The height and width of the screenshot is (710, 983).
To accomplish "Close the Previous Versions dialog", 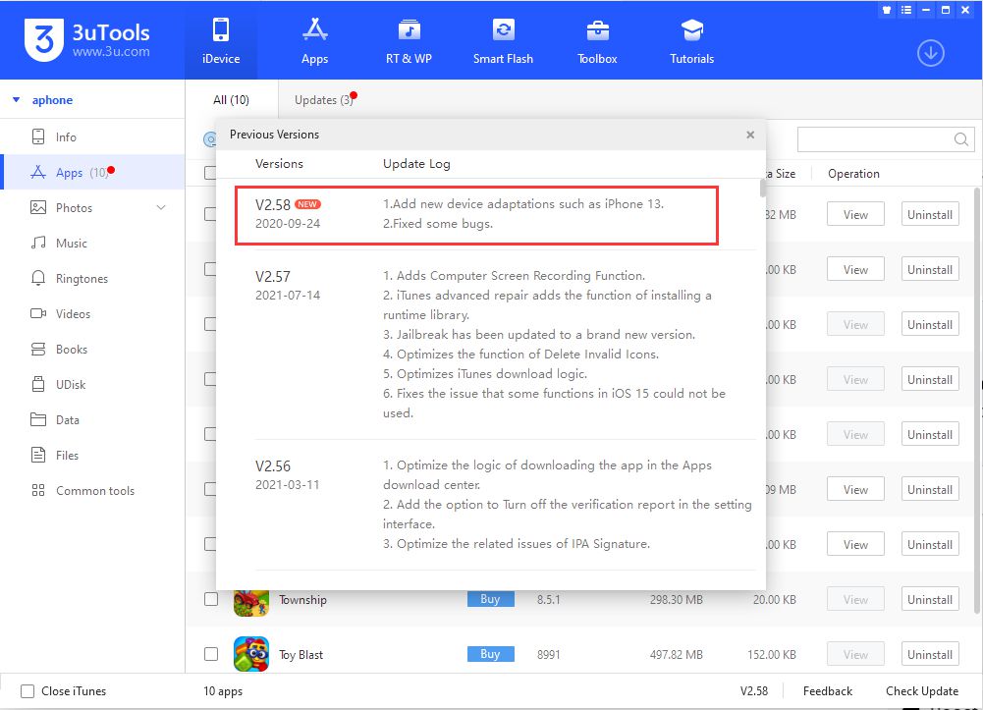I will pyautogui.click(x=750, y=135).
